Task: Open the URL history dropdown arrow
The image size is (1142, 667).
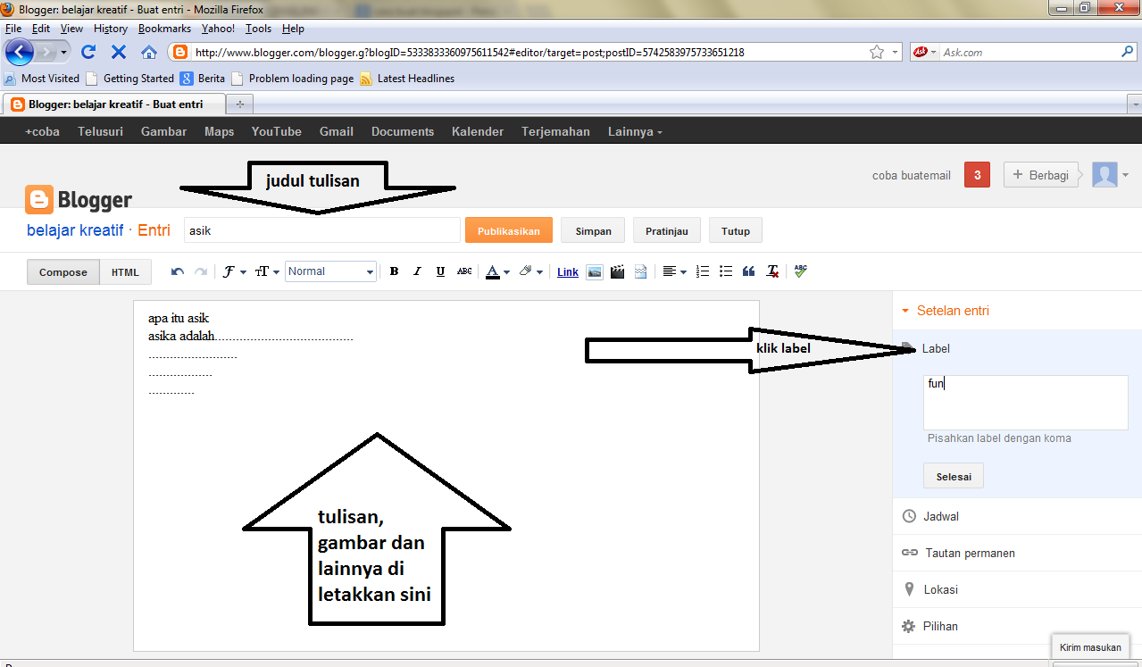Action: [896, 52]
